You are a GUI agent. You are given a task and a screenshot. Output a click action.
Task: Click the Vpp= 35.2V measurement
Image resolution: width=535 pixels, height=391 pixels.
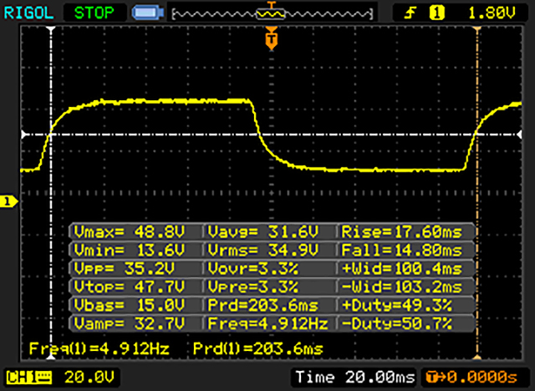125,269
